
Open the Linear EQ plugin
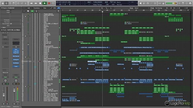coord(16,51)
